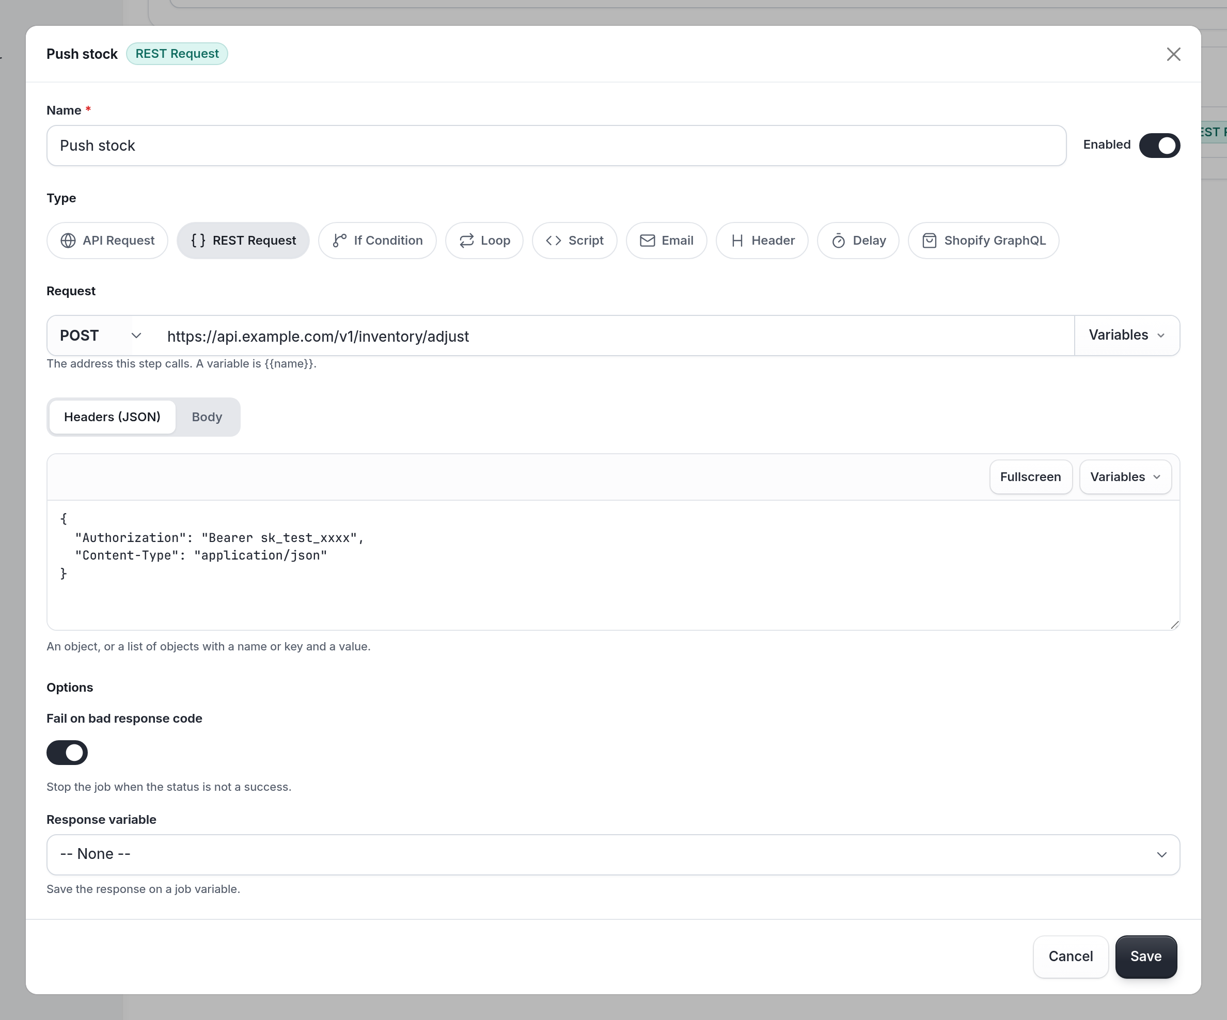Save the Push stock step
Screen dimensions: 1227x1020
(x=1146, y=957)
